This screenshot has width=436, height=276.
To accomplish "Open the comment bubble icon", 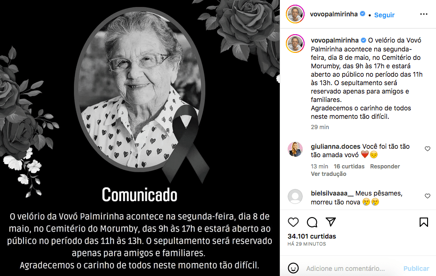I will (x=312, y=222).
